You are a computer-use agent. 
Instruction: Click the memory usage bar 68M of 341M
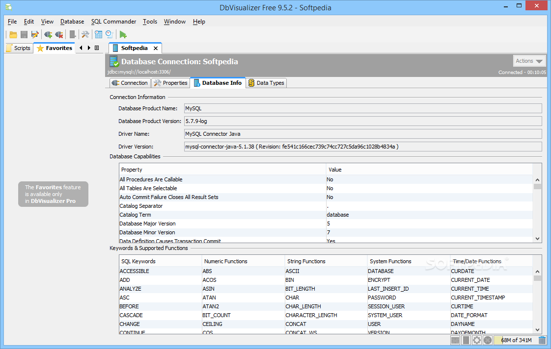tap(515, 340)
